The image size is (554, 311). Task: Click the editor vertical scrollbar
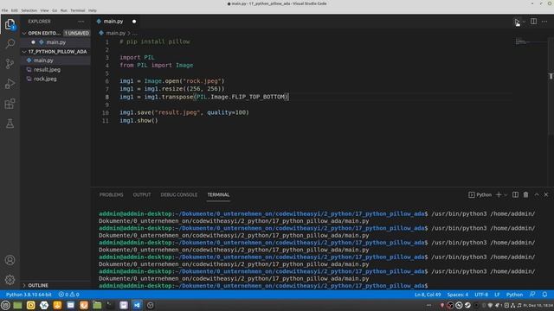551,86
